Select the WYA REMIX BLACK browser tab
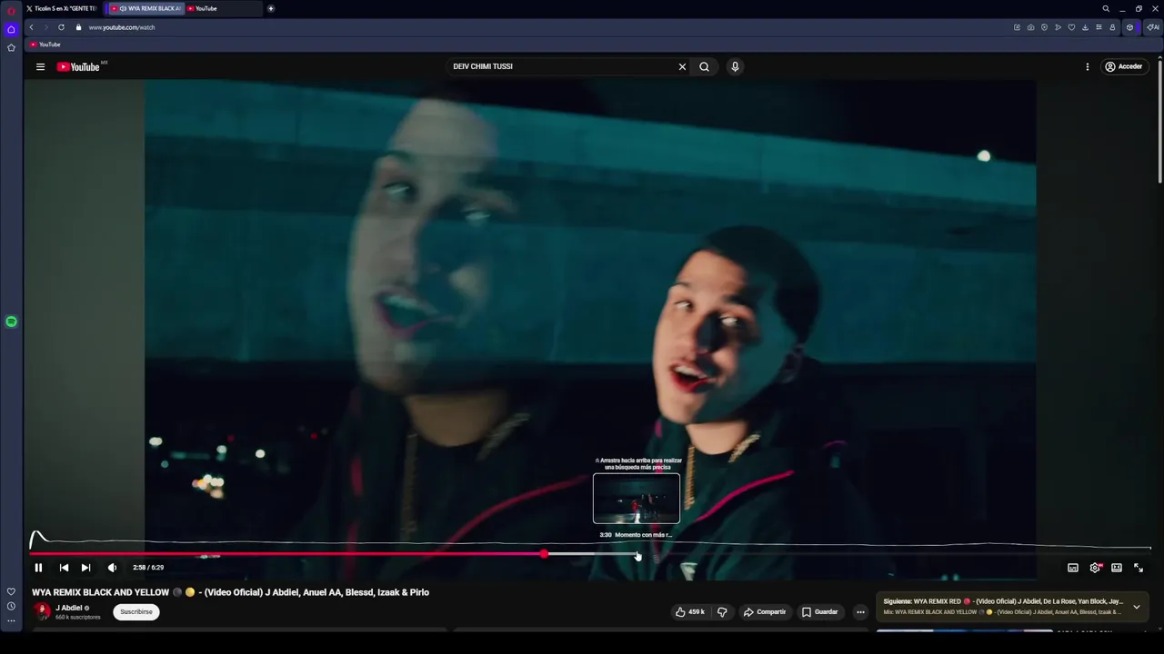The width and height of the screenshot is (1164, 654). click(x=145, y=8)
